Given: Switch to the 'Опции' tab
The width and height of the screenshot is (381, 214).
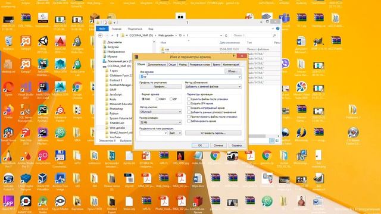Looking at the screenshot, I should [172, 65].
